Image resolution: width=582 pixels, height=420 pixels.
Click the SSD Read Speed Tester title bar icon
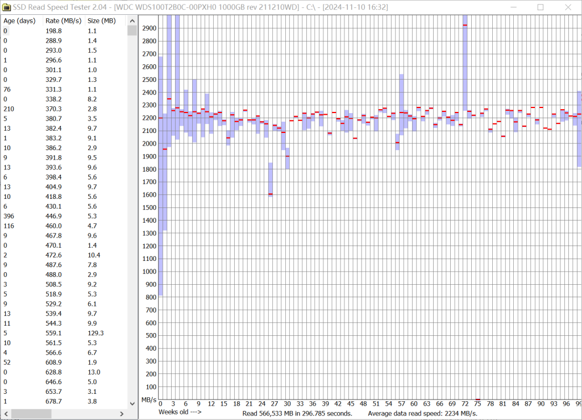coord(6,7)
